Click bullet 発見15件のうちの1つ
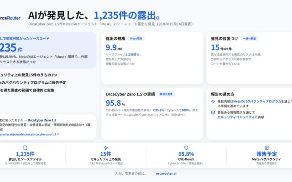 click(28, 75)
